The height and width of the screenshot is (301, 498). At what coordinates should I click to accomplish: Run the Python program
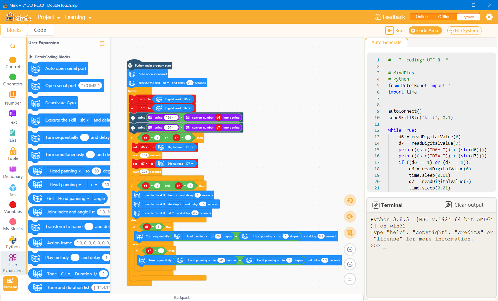click(394, 31)
